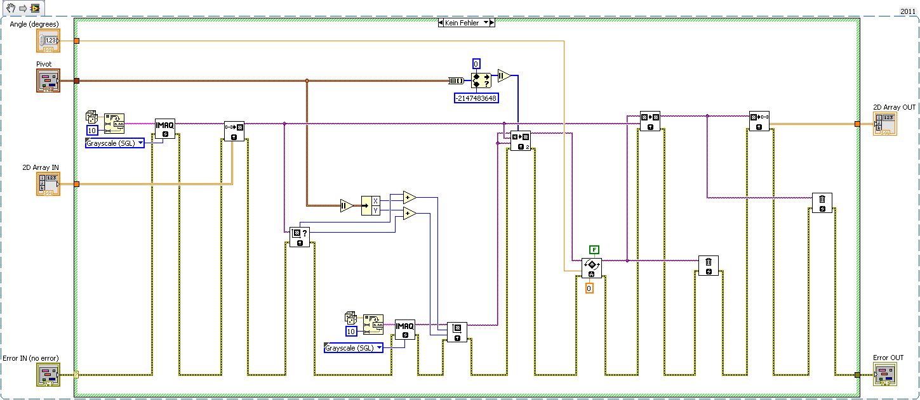
Task: Select the Cluster To Array node on Pivot wire
Action: (456, 81)
